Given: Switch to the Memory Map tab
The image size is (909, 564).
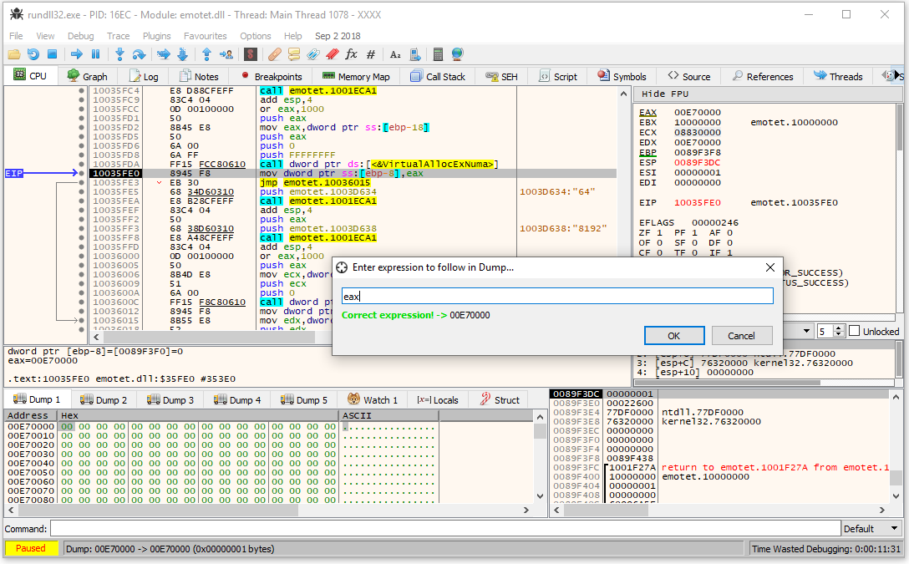Looking at the screenshot, I should [356, 76].
